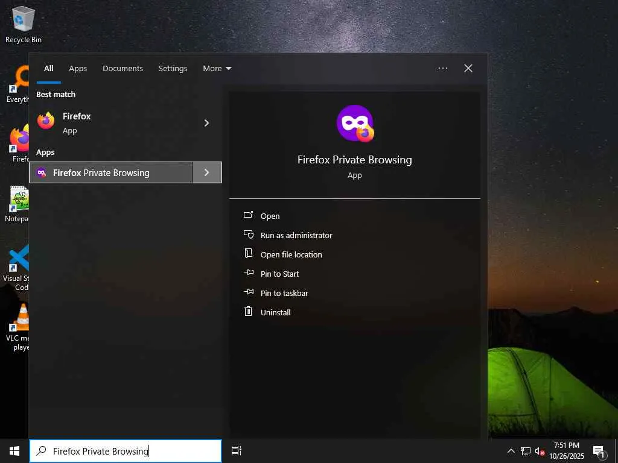Click the taskbar search input field
Viewport: 618px width, 463px height.
tap(126, 451)
